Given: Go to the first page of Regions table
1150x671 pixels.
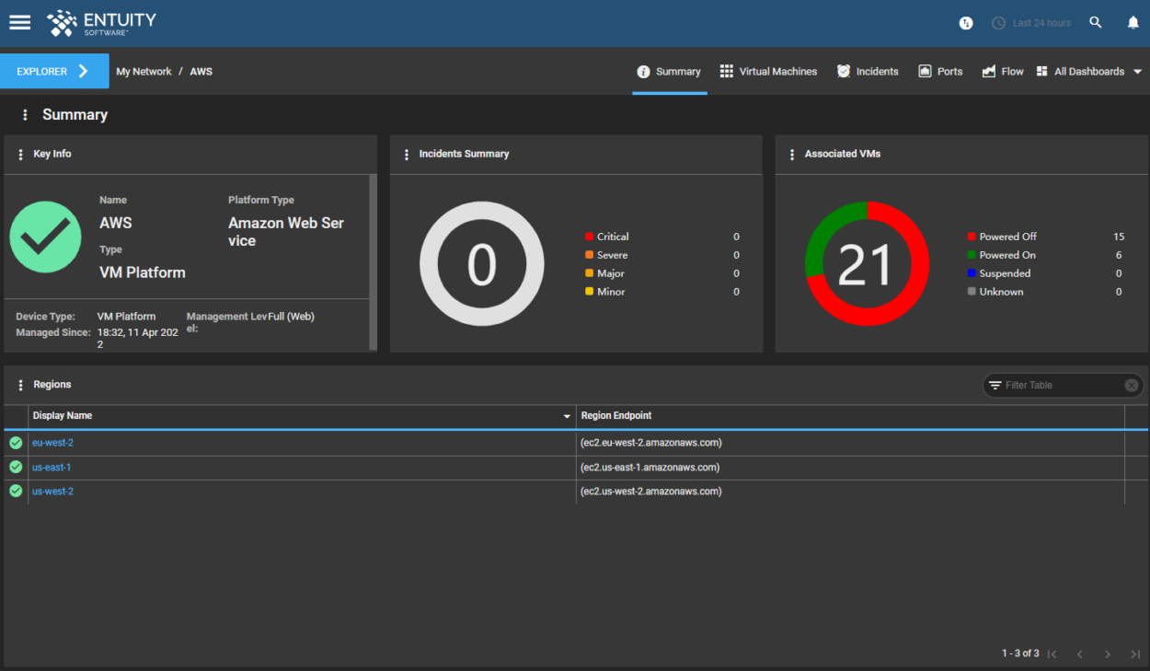Looking at the screenshot, I should click(1052, 654).
